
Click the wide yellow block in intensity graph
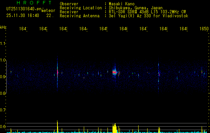tap(115, 128)
